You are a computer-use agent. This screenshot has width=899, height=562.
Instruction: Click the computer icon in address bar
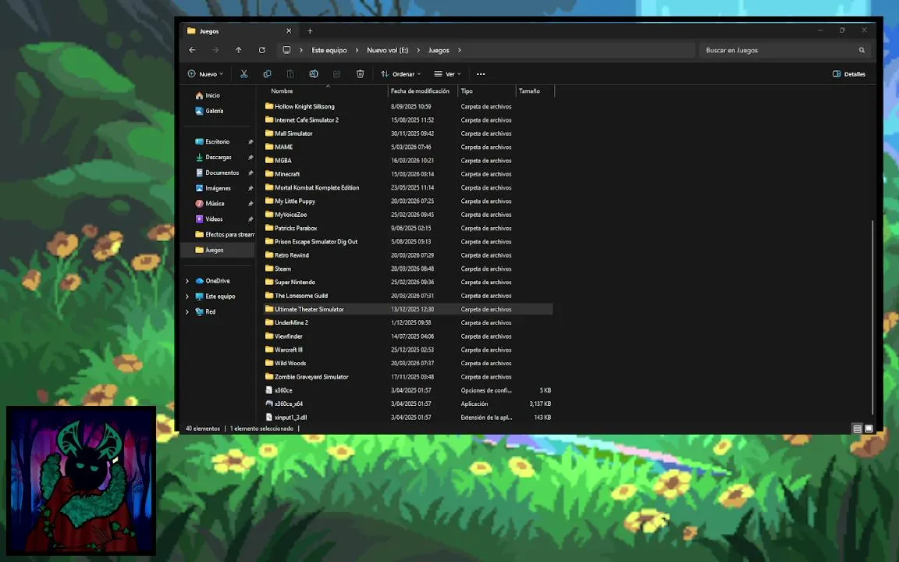point(286,51)
